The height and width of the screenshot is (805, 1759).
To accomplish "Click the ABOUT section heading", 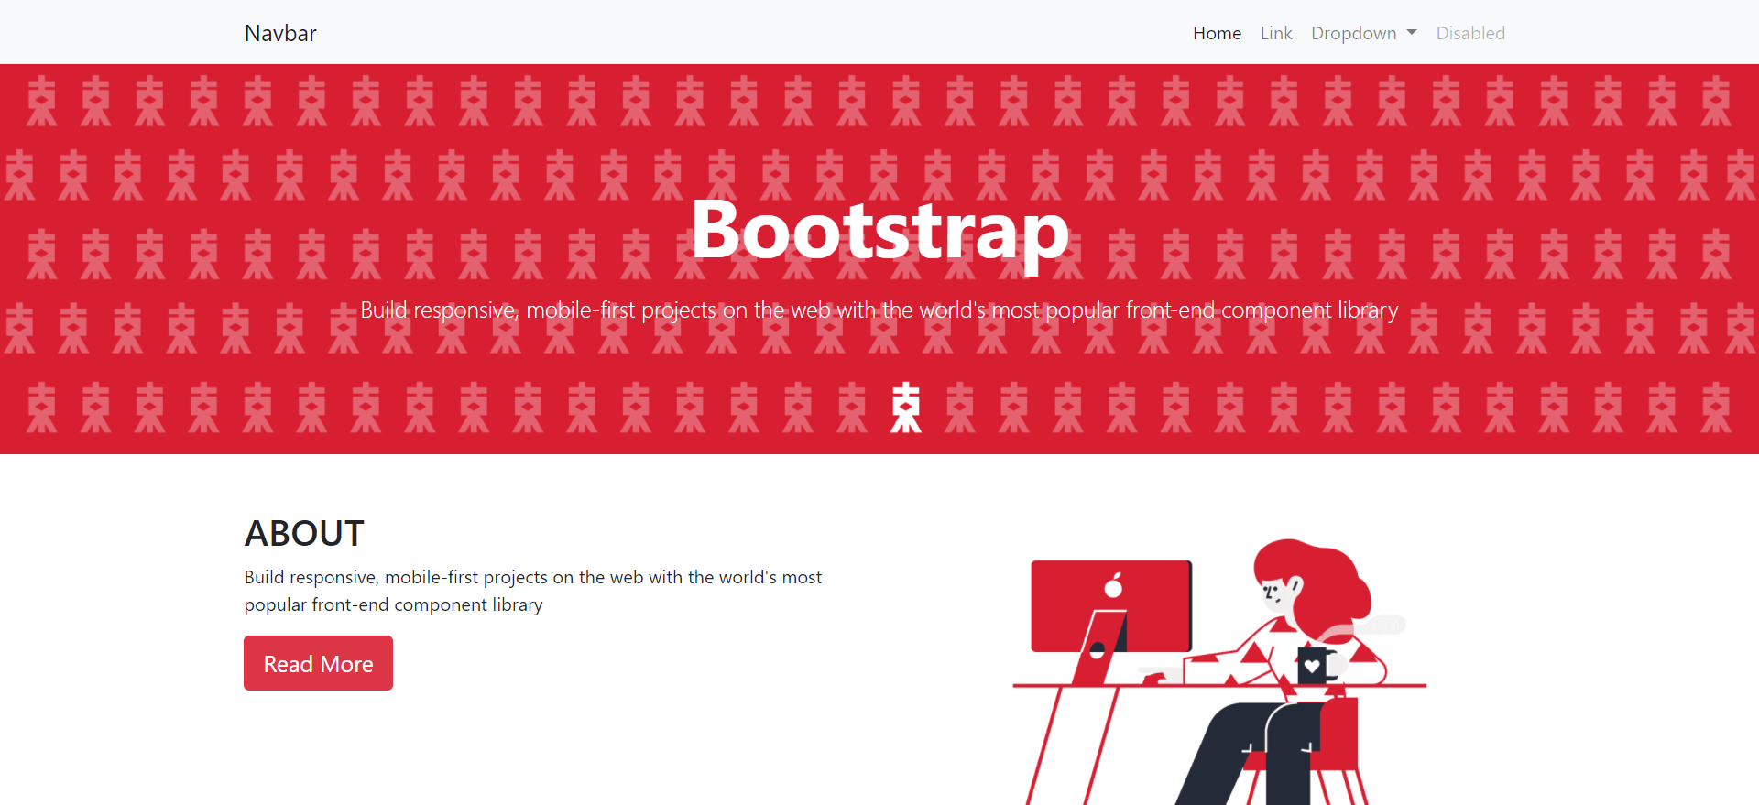I will click(304, 533).
